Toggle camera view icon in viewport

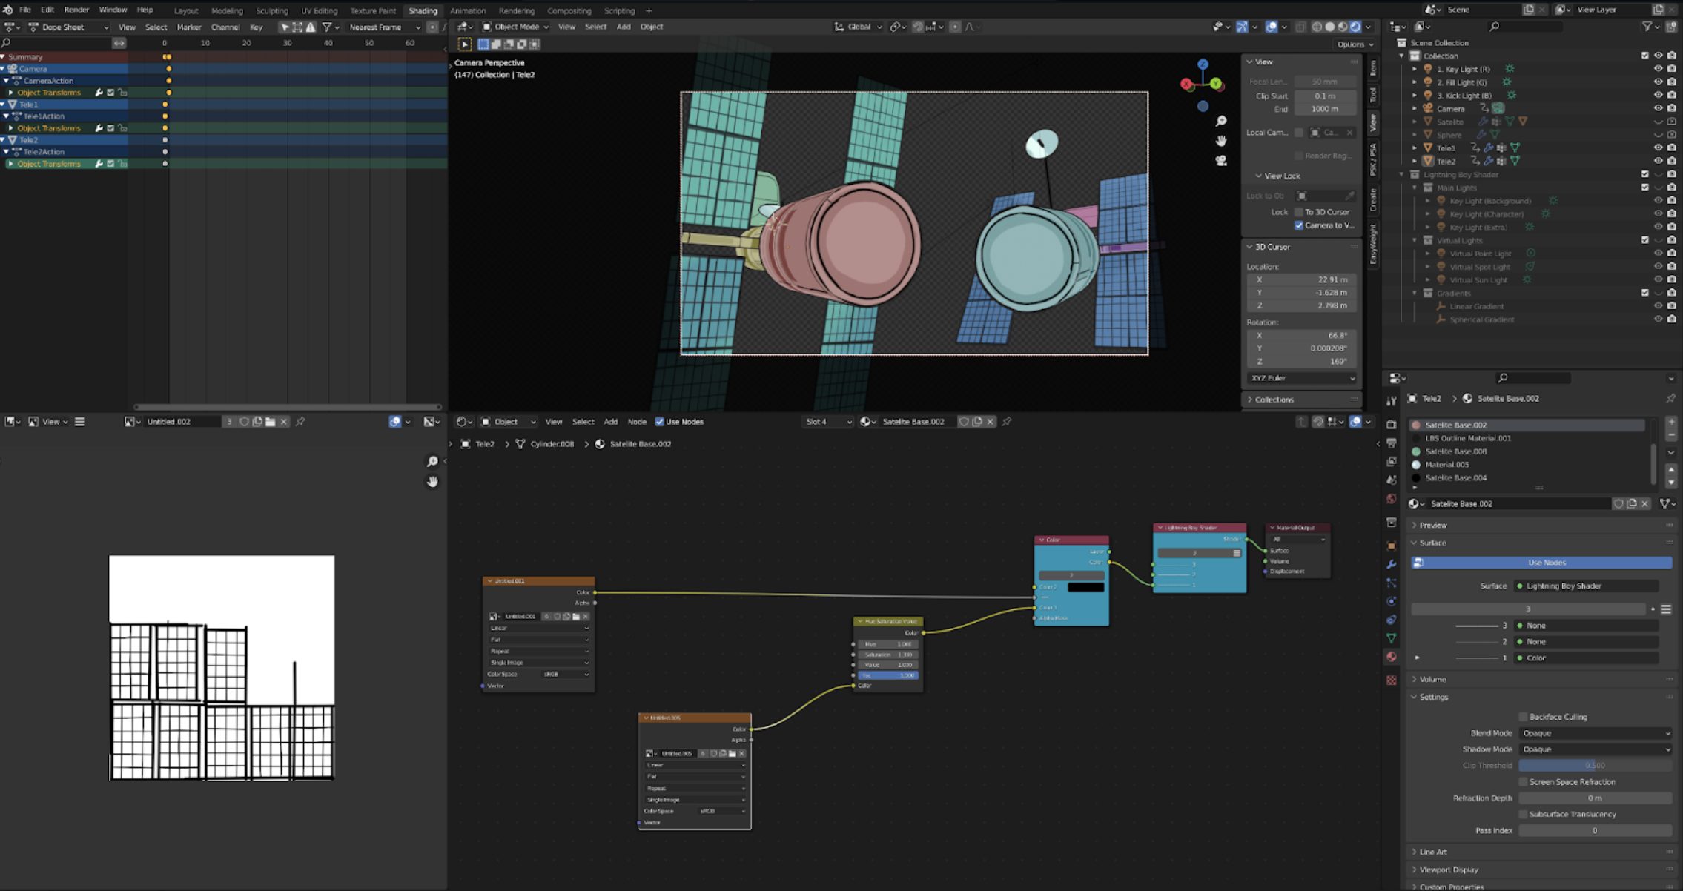(x=1221, y=161)
